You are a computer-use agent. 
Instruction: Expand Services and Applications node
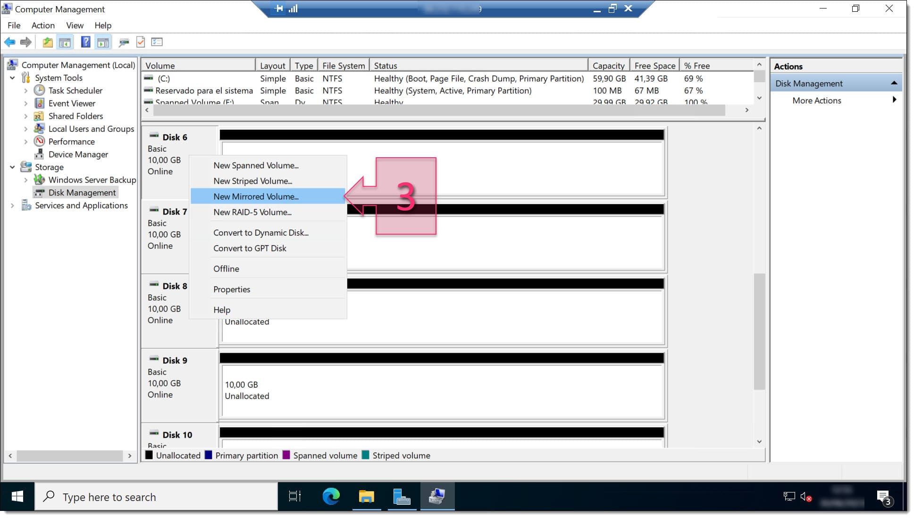[12, 205]
